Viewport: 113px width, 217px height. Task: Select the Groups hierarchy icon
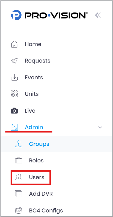coord(19,144)
